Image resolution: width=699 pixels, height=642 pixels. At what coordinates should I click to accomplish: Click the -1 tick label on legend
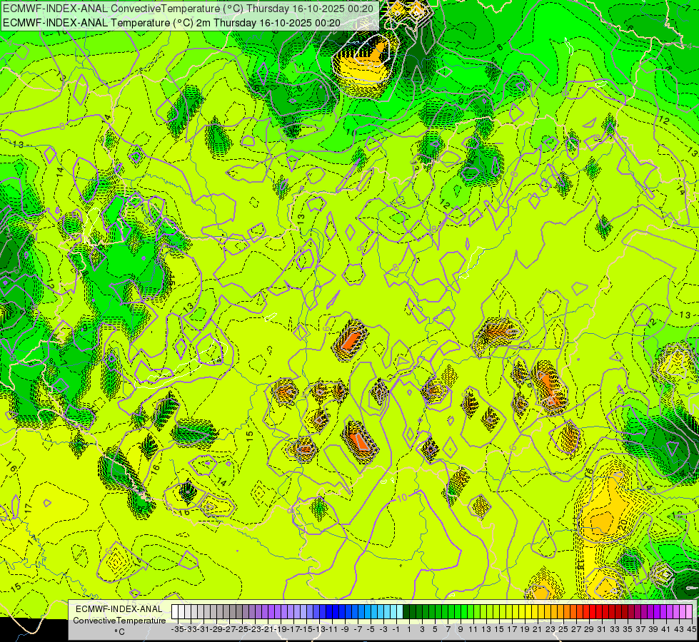tap(396, 629)
